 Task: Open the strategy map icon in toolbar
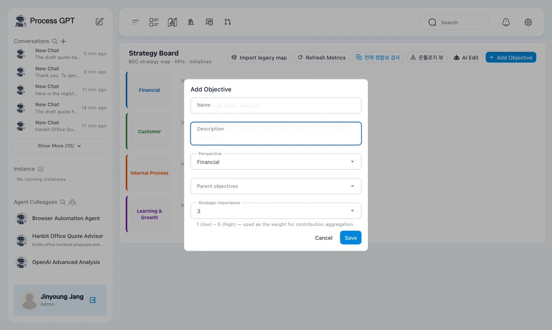pyautogui.click(x=172, y=22)
